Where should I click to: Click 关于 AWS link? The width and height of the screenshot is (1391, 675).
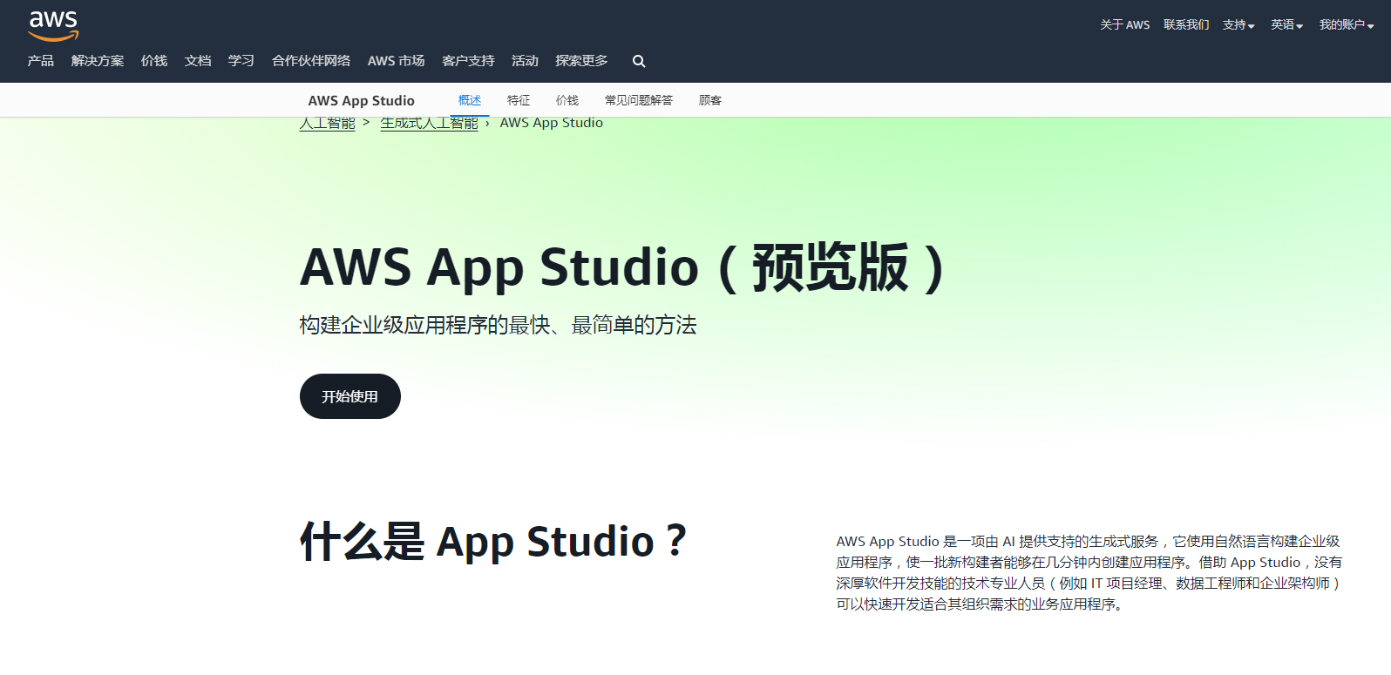1124,25
